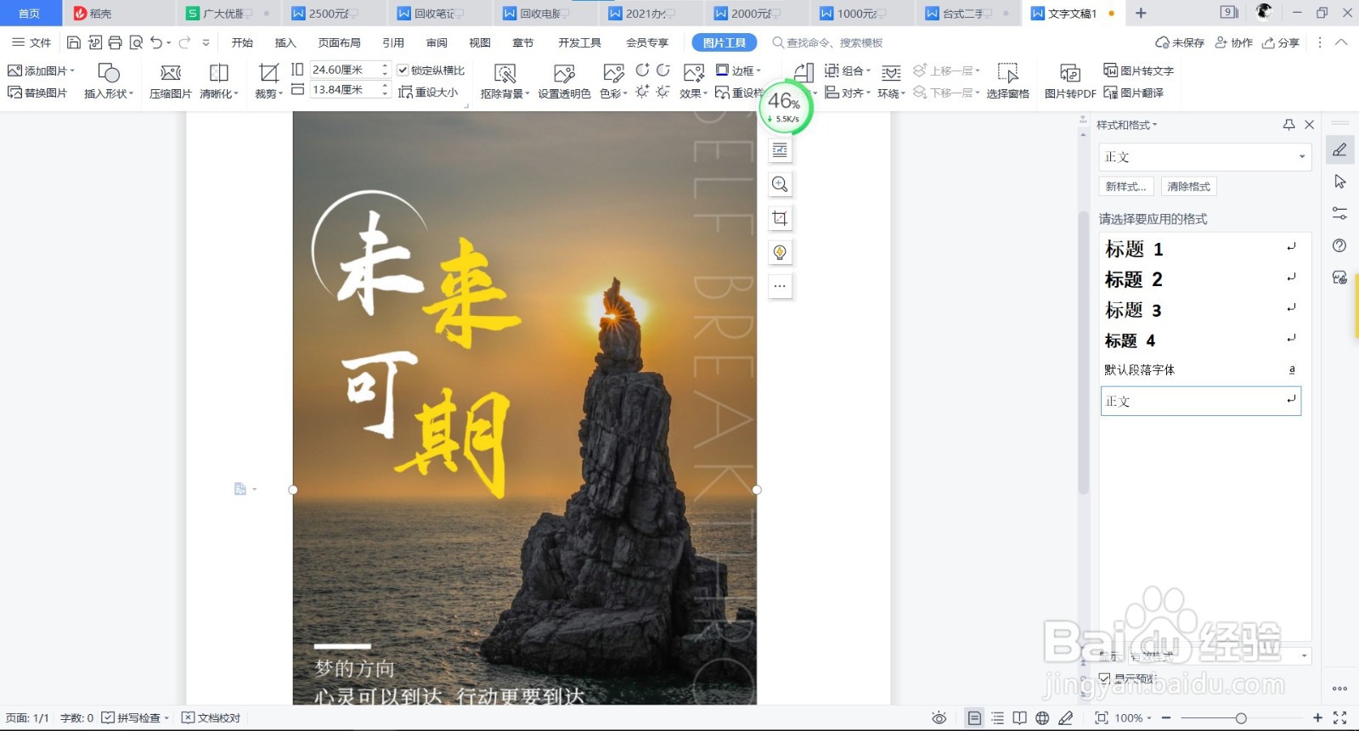
Task: Click the zoom out minus button
Action: (x=1166, y=718)
